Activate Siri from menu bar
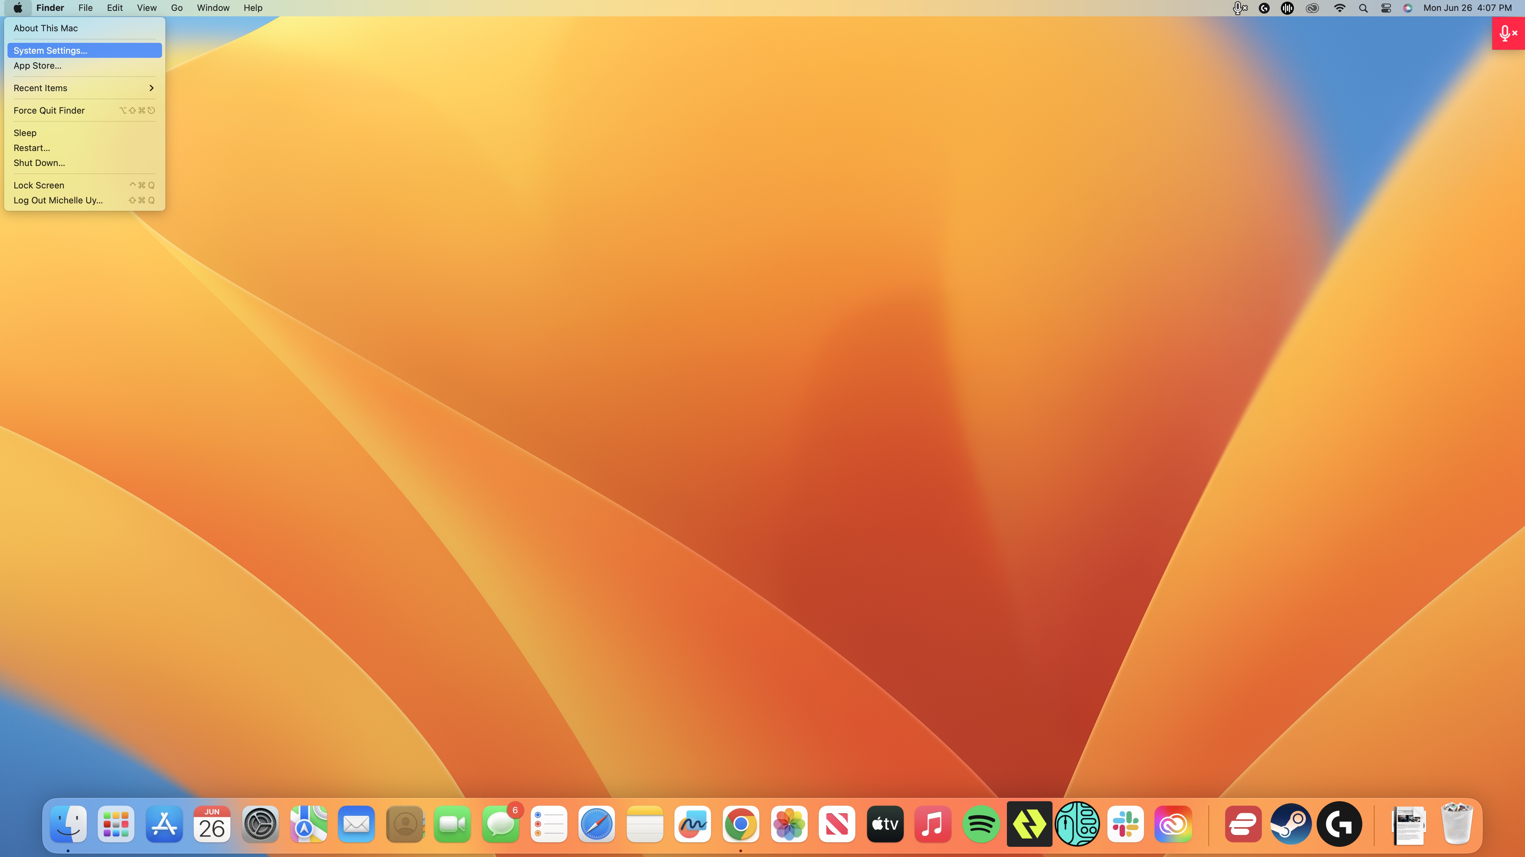The width and height of the screenshot is (1525, 857). pos(1408,8)
